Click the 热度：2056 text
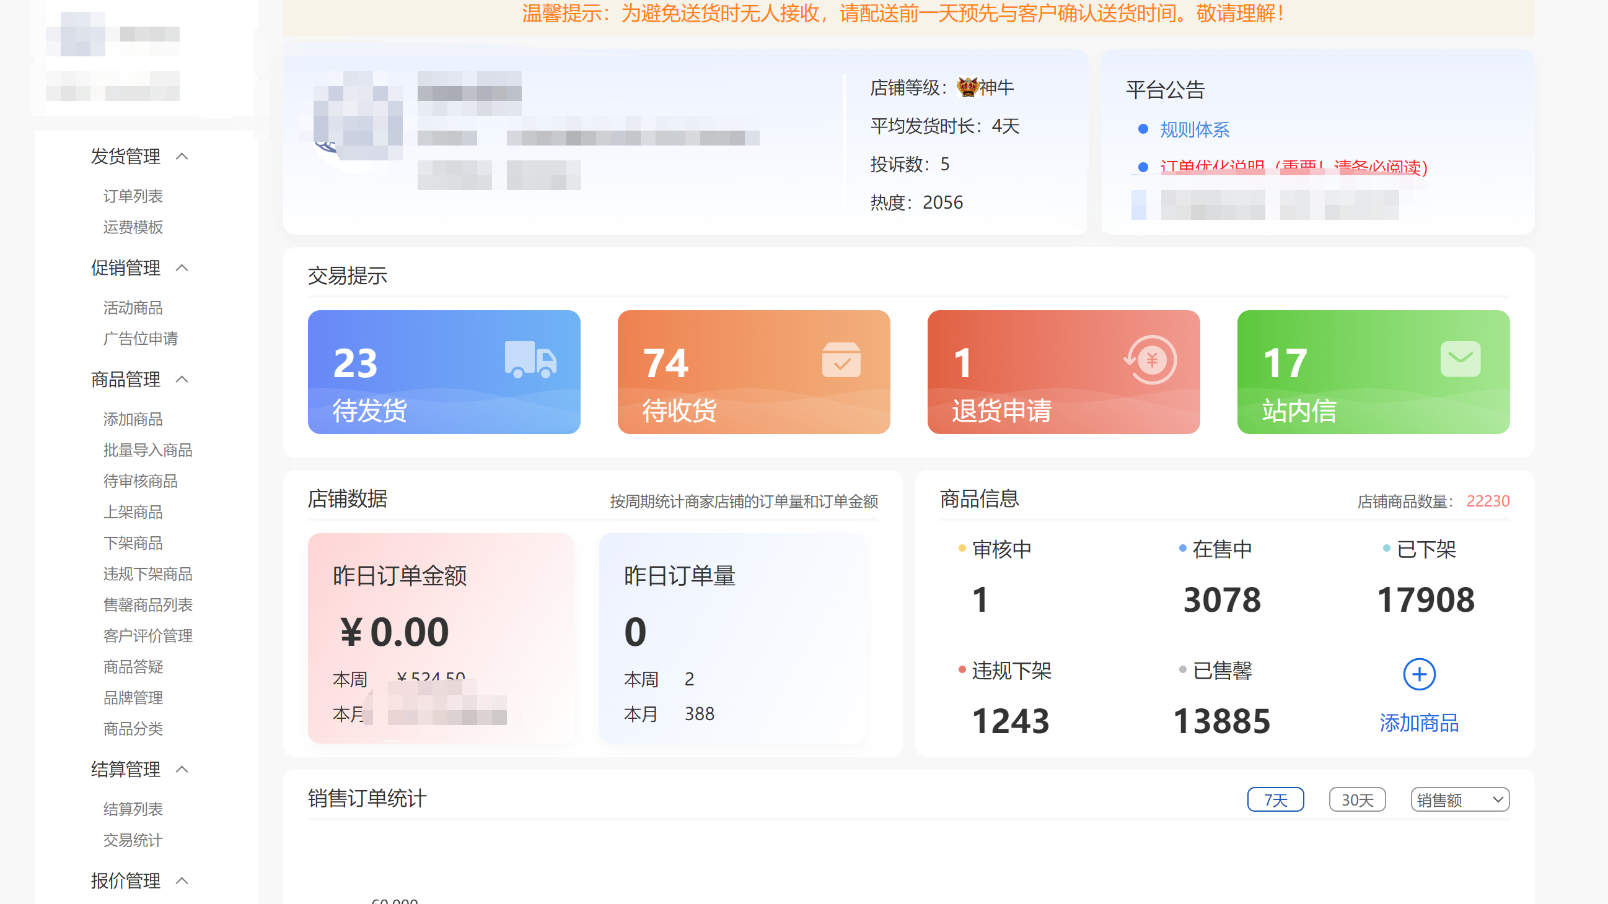 point(916,202)
